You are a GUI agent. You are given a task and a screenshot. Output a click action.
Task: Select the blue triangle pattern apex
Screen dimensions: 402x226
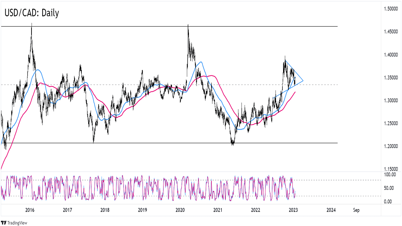[303, 81]
